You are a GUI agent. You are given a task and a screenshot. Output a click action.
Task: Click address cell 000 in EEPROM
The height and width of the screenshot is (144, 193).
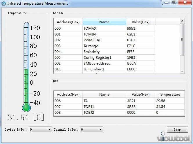point(68,29)
